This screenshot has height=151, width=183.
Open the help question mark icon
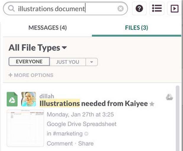[x=139, y=9]
